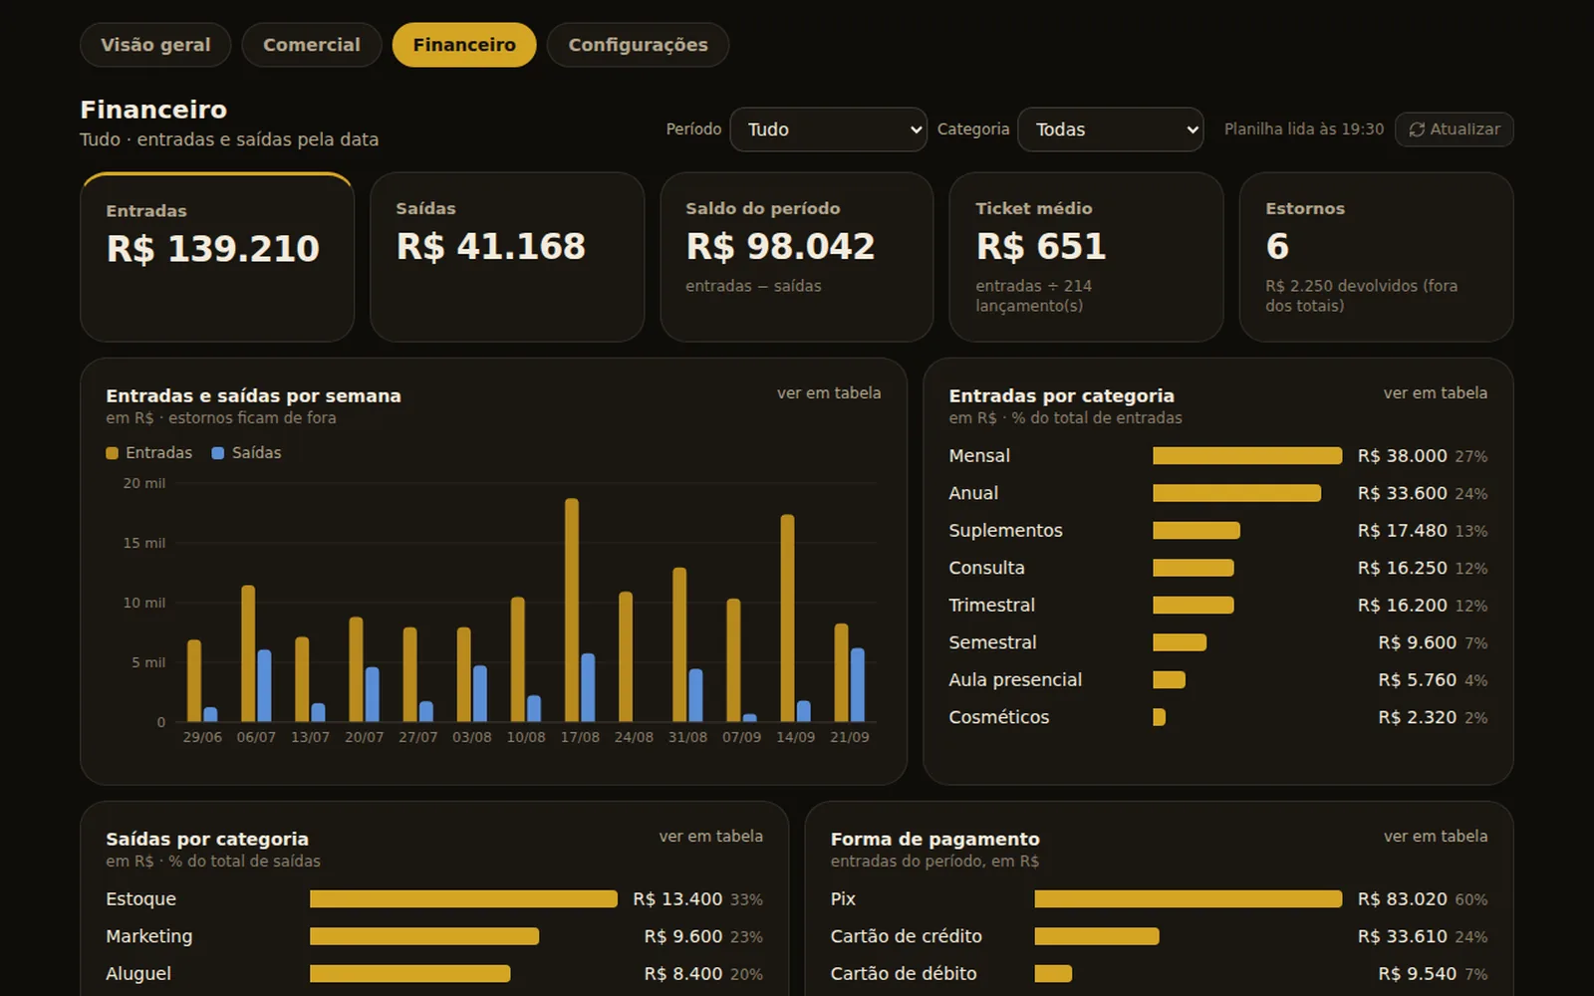
Task: Click the 'R$ 38.000' Mensal value
Action: pyautogui.click(x=1402, y=456)
